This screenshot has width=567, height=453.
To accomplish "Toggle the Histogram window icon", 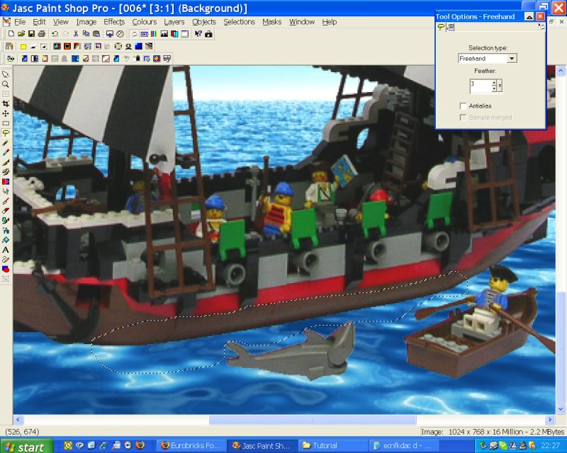I will click(164, 34).
